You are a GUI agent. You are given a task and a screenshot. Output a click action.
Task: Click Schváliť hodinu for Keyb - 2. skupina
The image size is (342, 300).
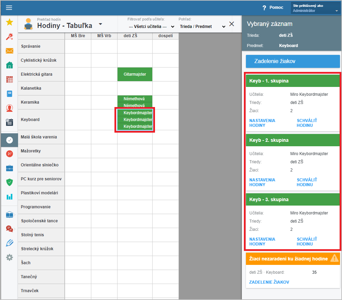[307, 182]
